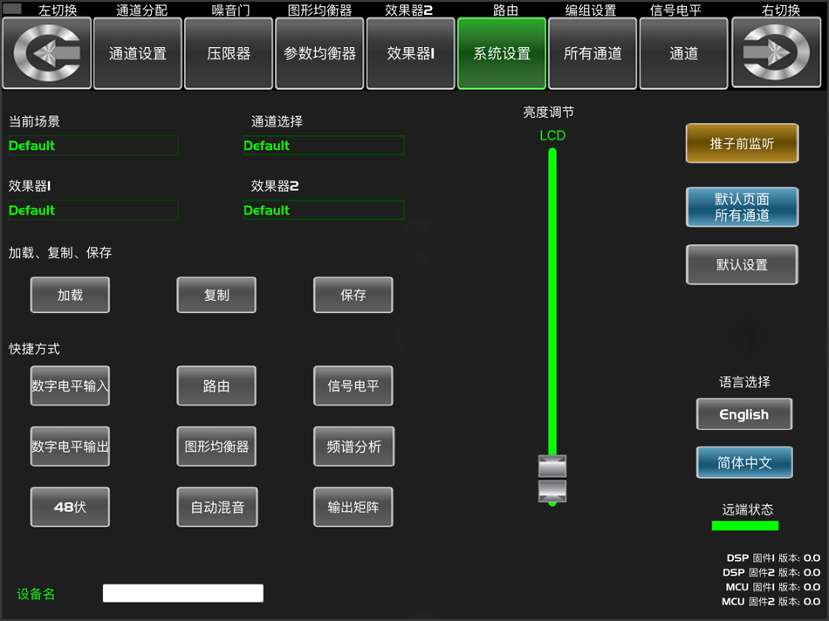Toggle the 推子前监听 button
829x621 pixels.
pos(742,143)
